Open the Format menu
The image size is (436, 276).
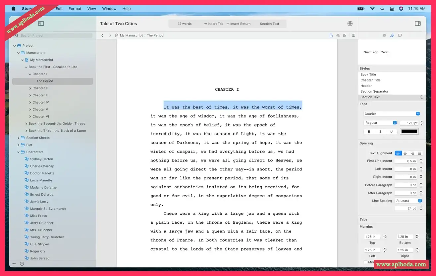[x=75, y=9]
